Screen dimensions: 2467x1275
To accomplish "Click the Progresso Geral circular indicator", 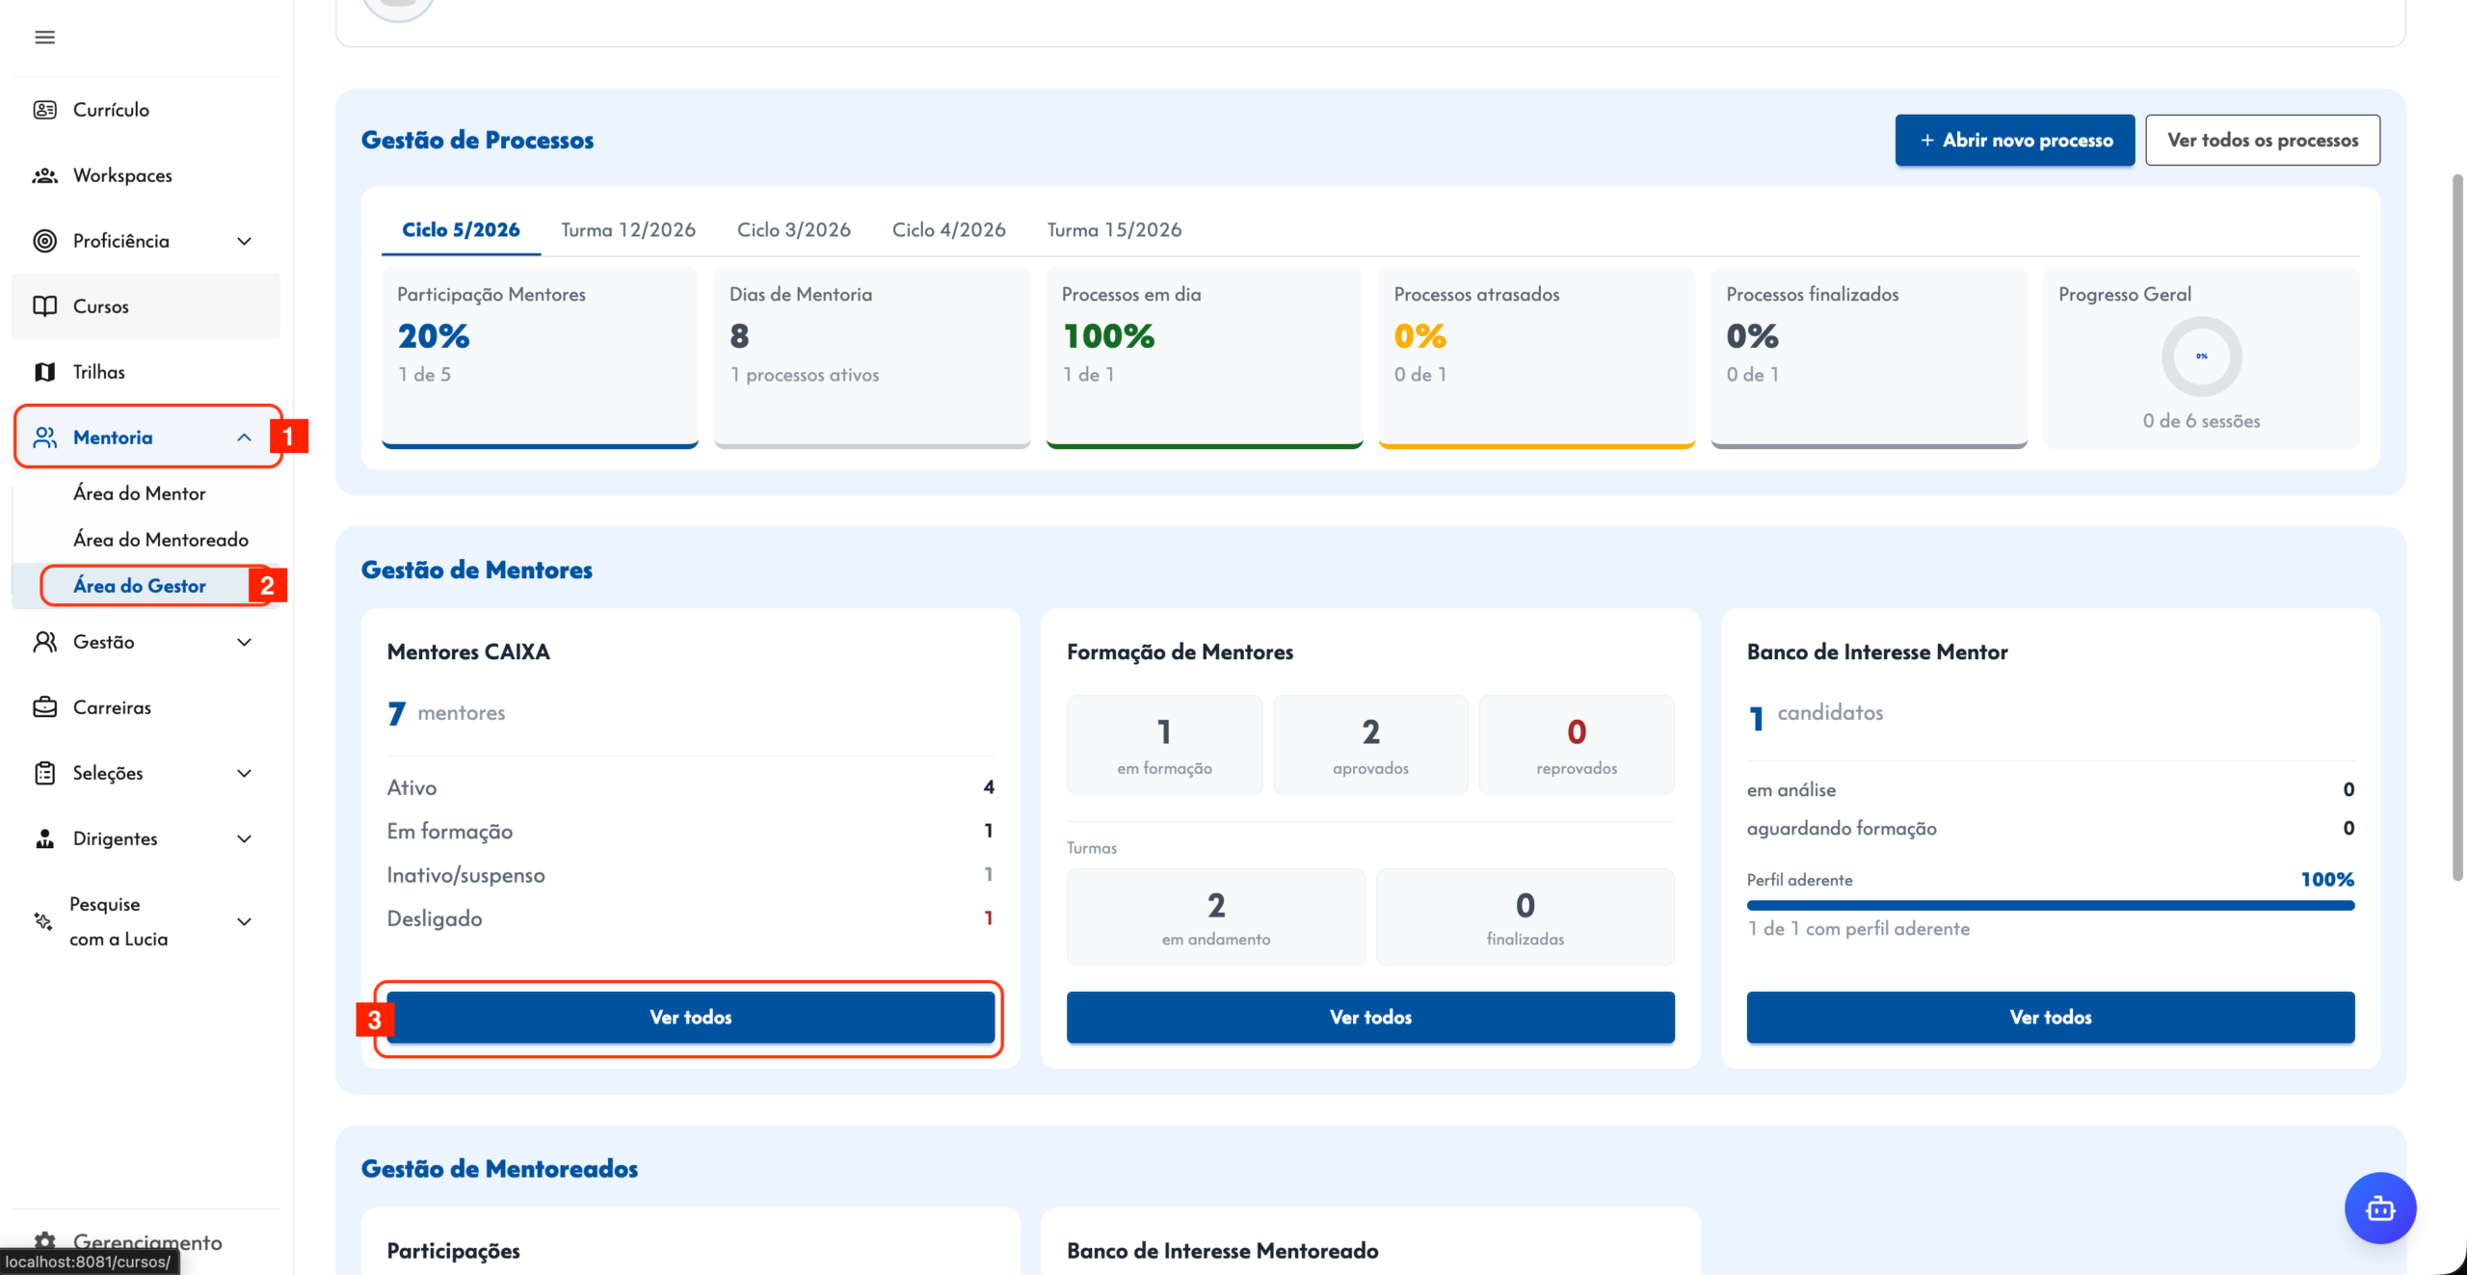I will (x=2201, y=357).
